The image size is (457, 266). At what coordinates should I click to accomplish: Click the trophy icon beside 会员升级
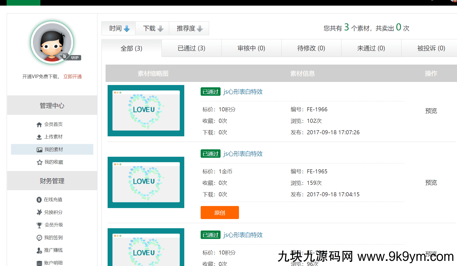tap(39, 225)
